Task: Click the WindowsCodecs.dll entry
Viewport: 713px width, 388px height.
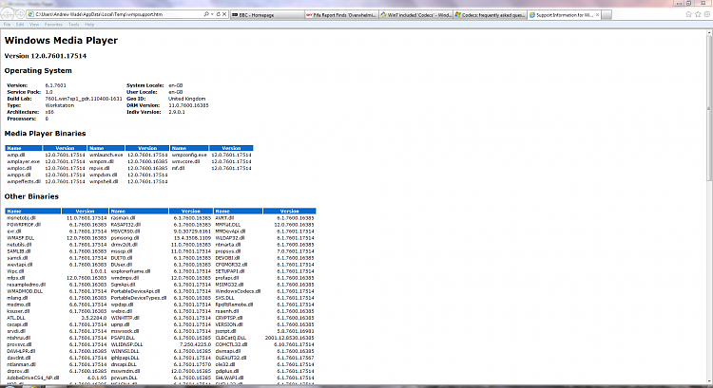Action: coord(238,291)
